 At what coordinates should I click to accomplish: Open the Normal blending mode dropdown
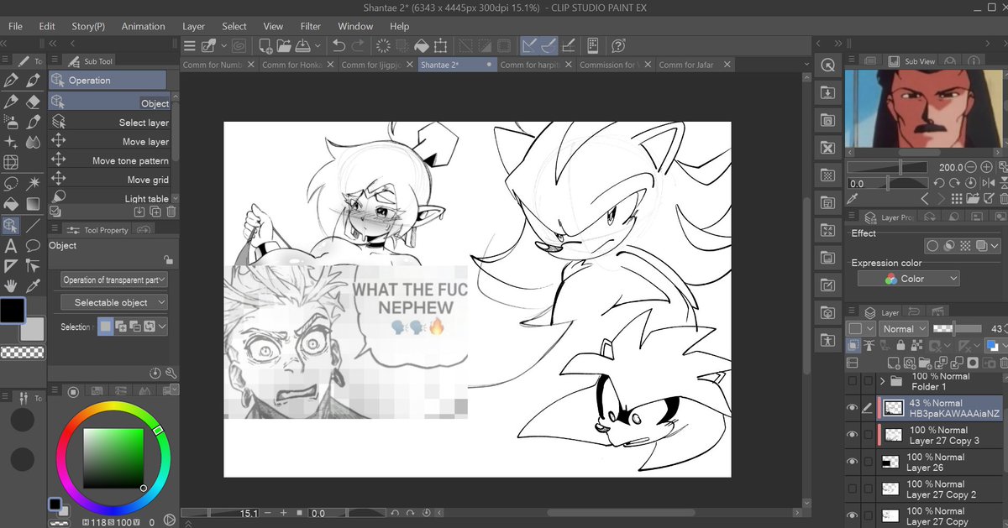pos(903,329)
